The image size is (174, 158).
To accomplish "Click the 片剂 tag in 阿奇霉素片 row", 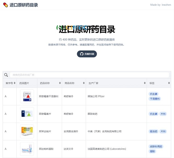I will pos(163,114).
